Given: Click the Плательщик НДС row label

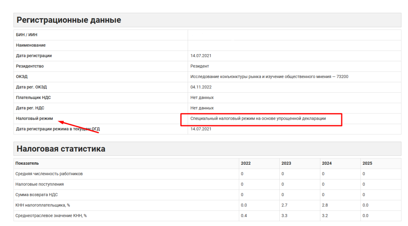Looking at the screenshot, I should click(33, 97).
